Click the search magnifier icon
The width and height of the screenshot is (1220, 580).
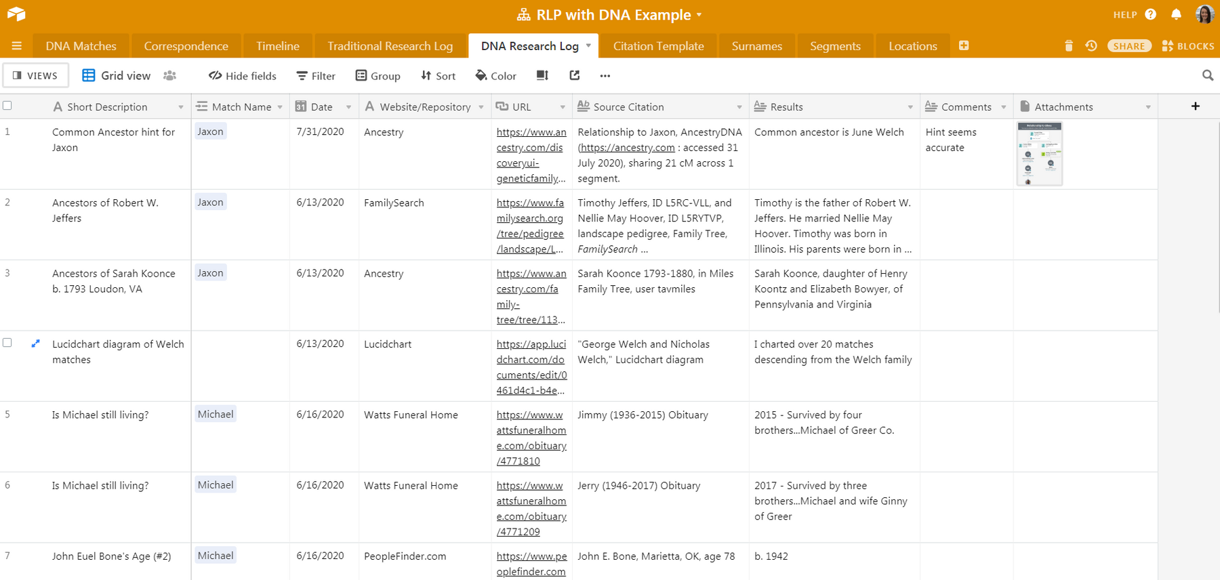1207,75
